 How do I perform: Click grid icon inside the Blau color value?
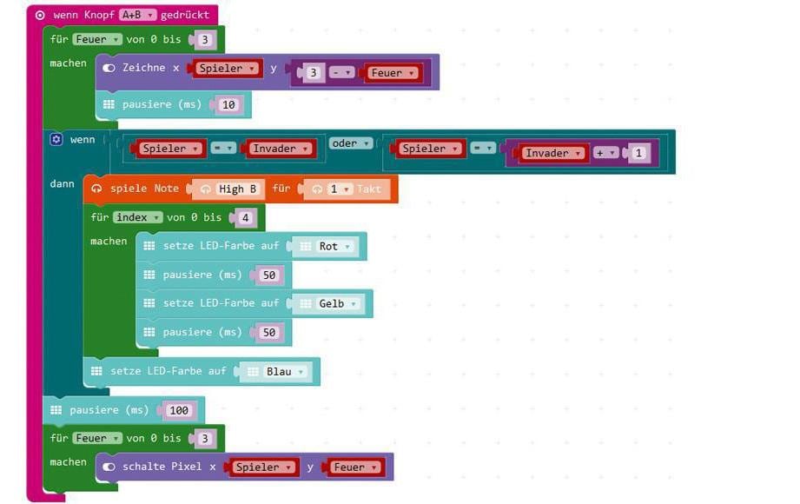pyautogui.click(x=253, y=372)
